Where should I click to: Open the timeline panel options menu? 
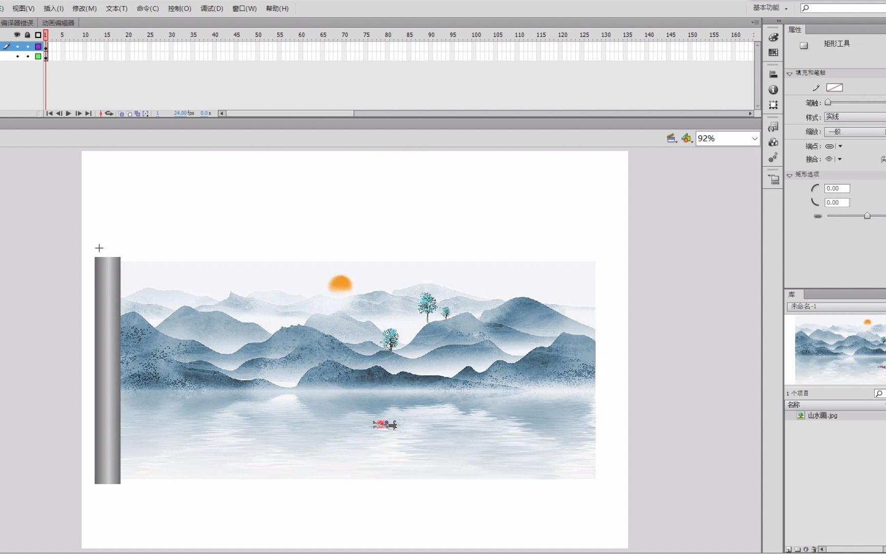(x=755, y=23)
